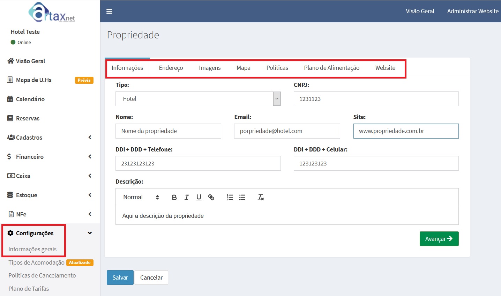Open Informações gerais in sidebar

click(x=32, y=249)
